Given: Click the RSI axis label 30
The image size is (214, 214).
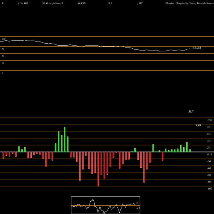Looking at the screenshot, I should pos(3,63).
